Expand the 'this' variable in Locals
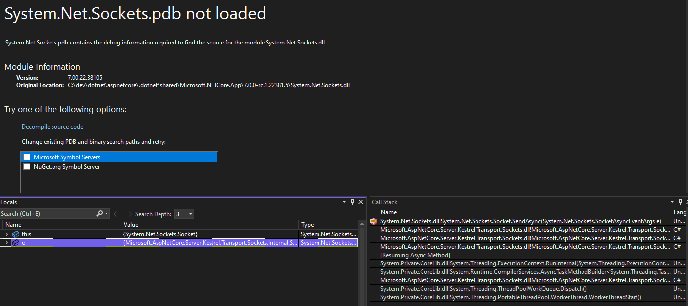This screenshot has height=306, width=688. 6,234
